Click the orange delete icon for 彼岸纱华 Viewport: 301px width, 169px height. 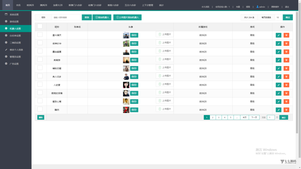286,43
